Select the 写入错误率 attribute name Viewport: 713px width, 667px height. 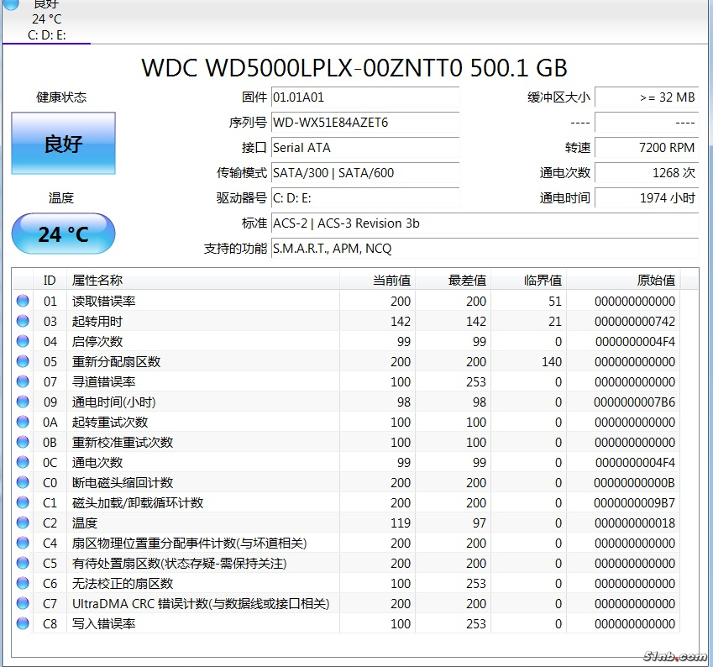point(103,624)
